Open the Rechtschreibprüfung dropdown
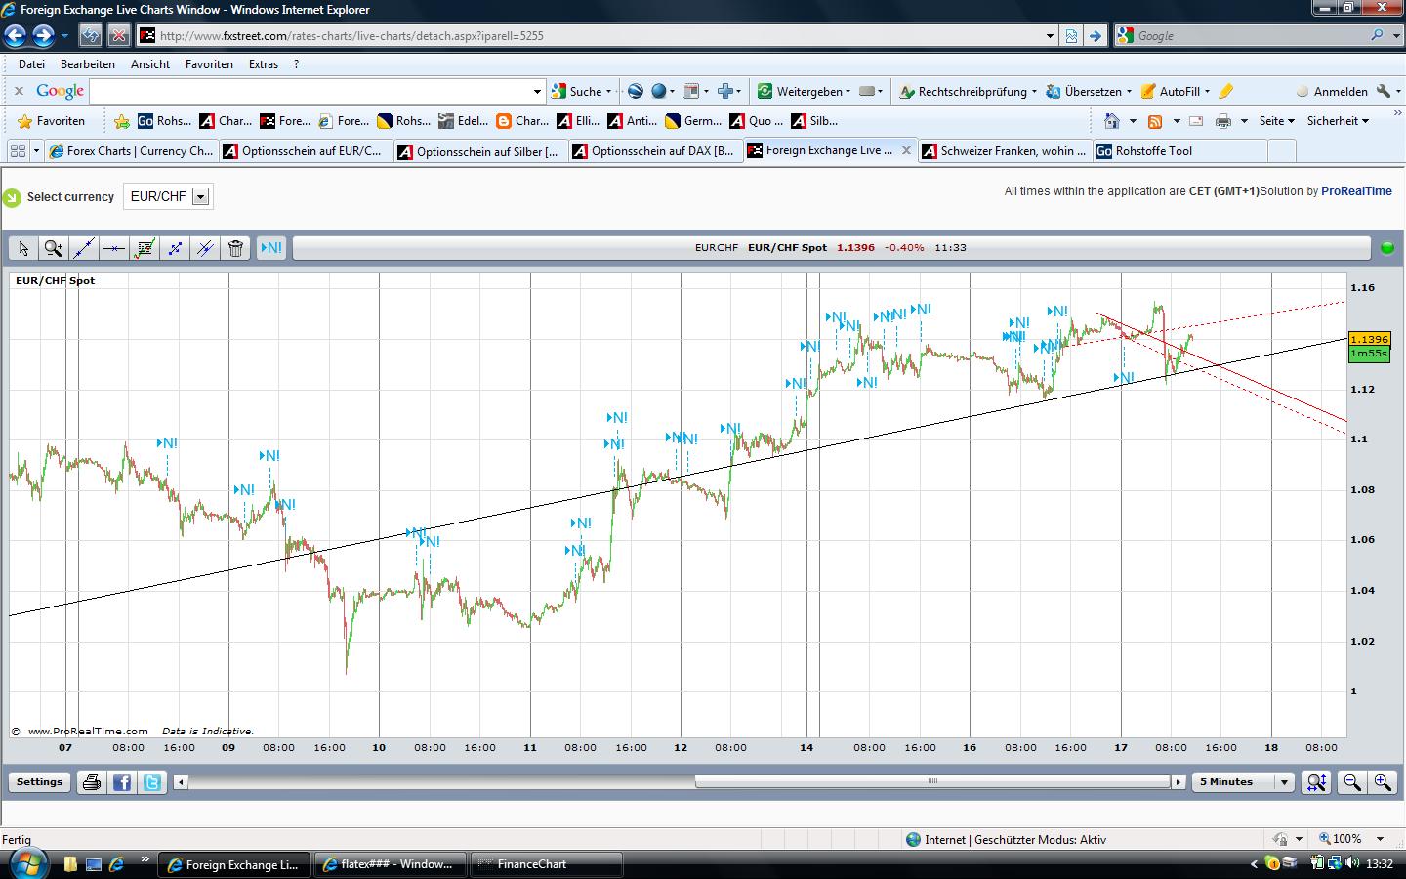 [x=968, y=91]
